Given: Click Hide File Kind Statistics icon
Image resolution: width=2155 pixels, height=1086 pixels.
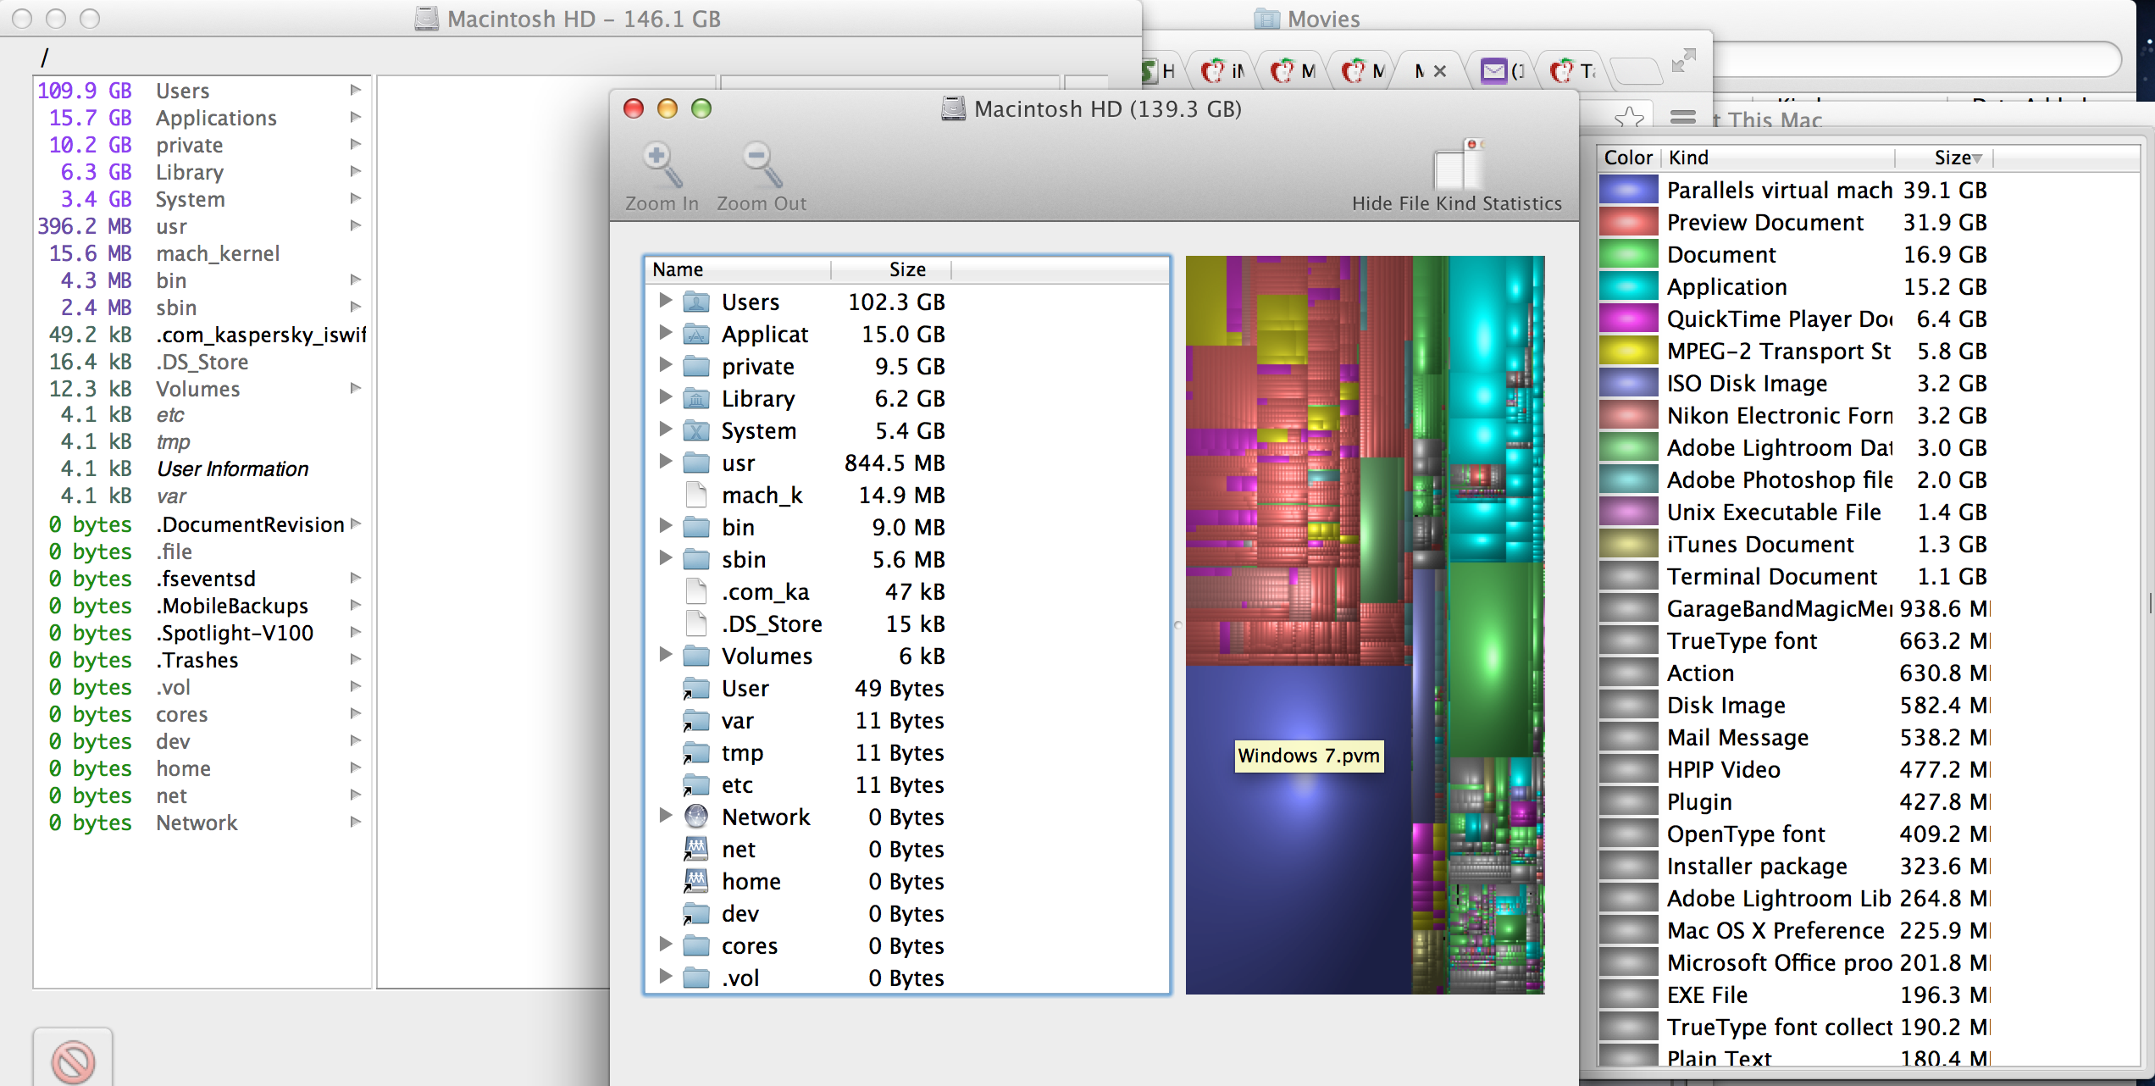Looking at the screenshot, I should (x=1457, y=164).
